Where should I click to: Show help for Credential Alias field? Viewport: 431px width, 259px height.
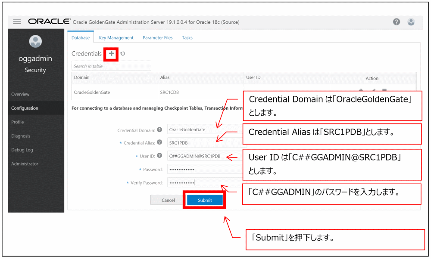[x=159, y=142]
